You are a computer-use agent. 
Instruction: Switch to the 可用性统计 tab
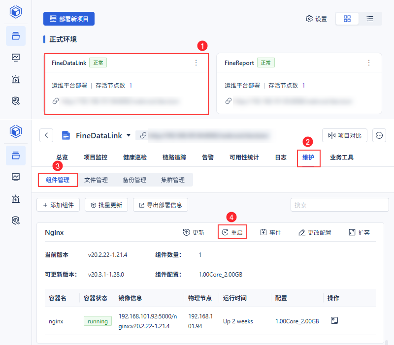244,157
